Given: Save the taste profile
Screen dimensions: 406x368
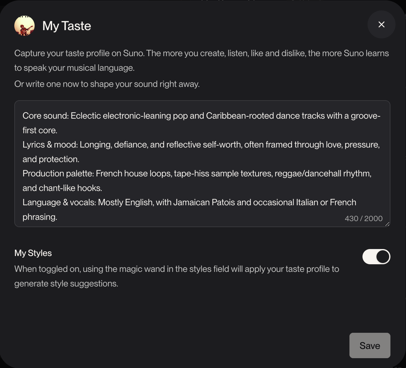Looking at the screenshot, I should tap(369, 345).
